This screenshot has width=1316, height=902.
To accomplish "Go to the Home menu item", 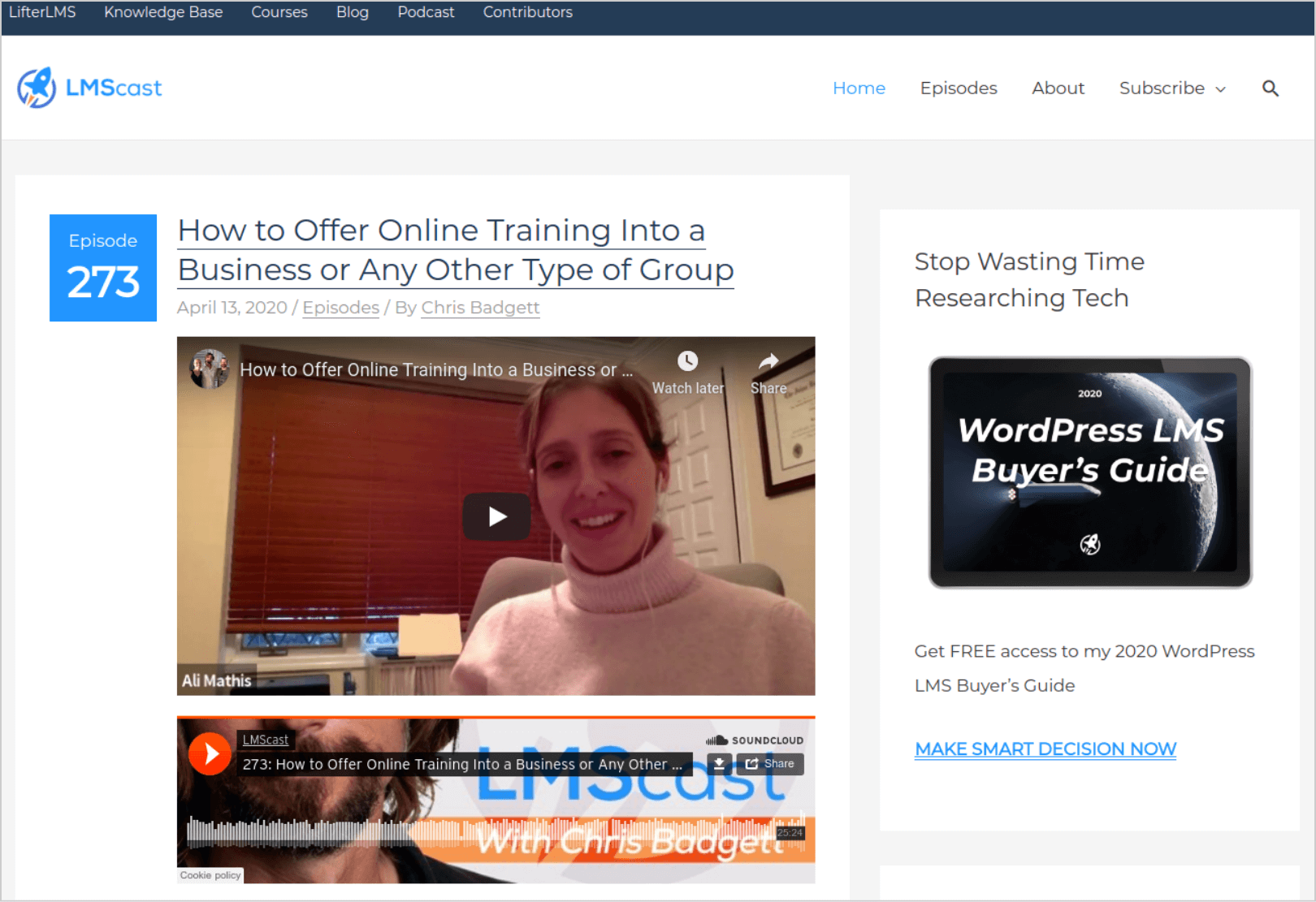I will (859, 88).
